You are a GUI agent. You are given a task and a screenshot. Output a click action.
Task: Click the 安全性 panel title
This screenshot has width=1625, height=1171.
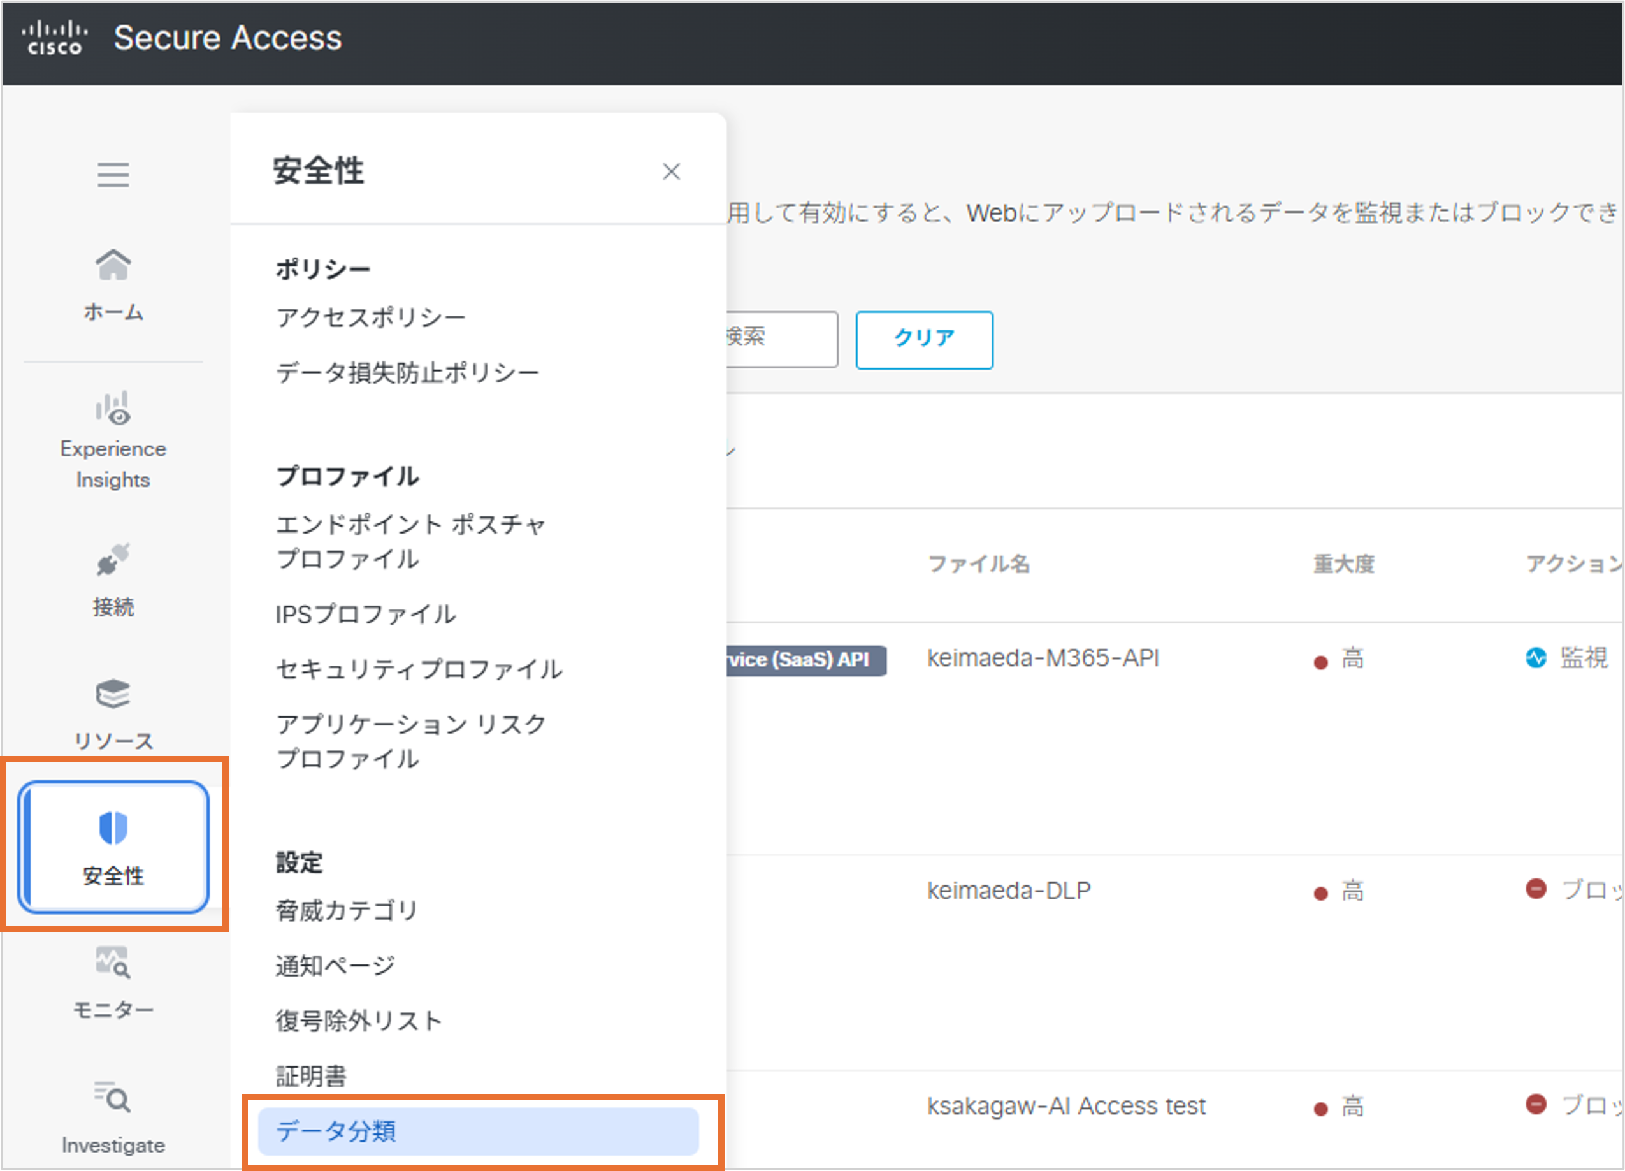click(318, 171)
